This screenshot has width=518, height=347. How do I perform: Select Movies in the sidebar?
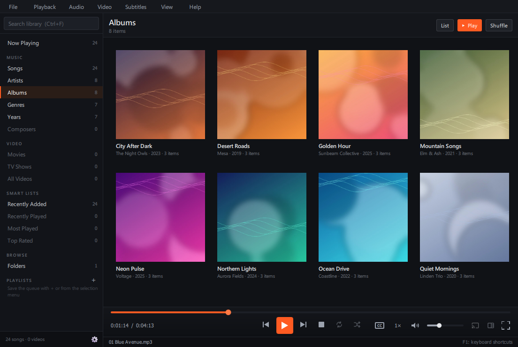(x=52, y=155)
